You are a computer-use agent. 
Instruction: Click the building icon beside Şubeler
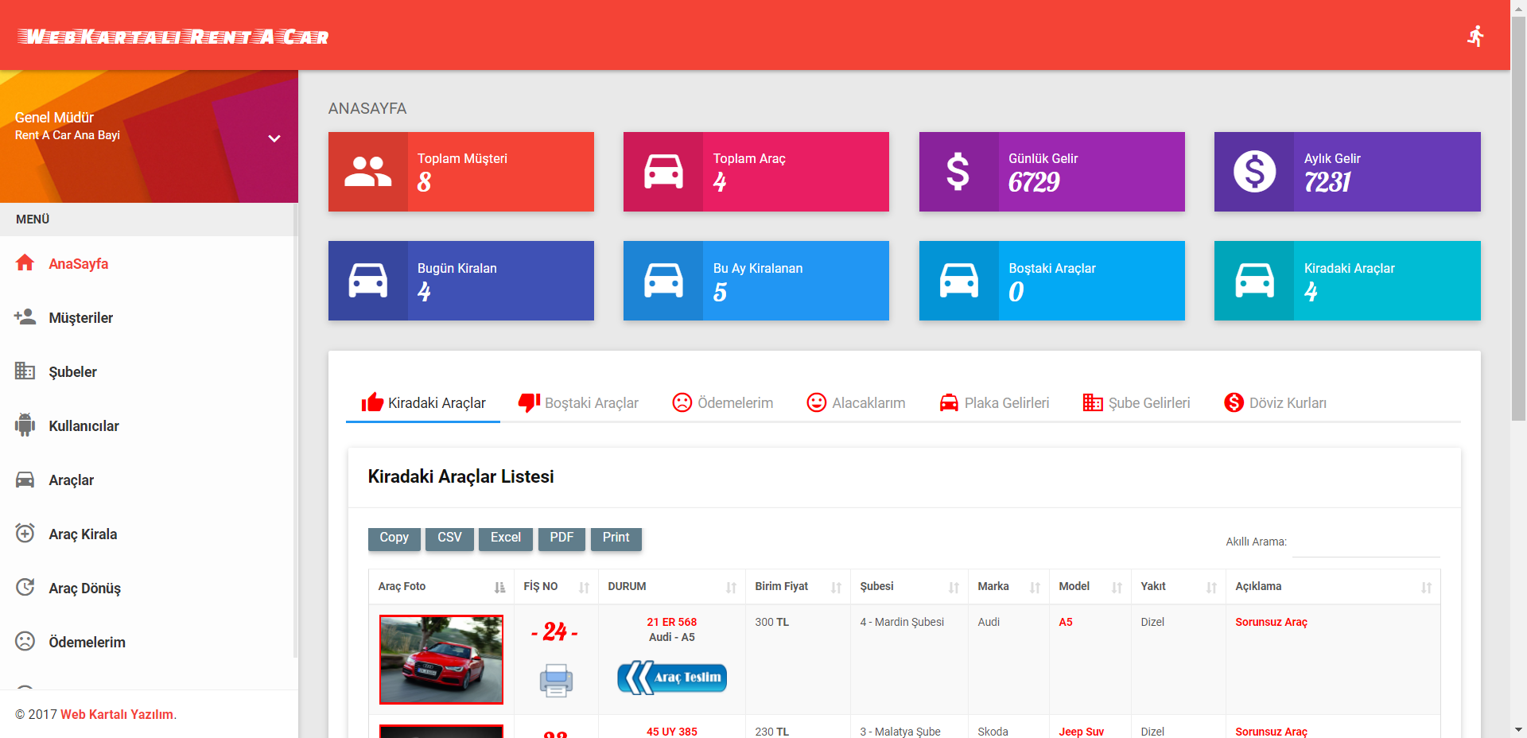[25, 371]
